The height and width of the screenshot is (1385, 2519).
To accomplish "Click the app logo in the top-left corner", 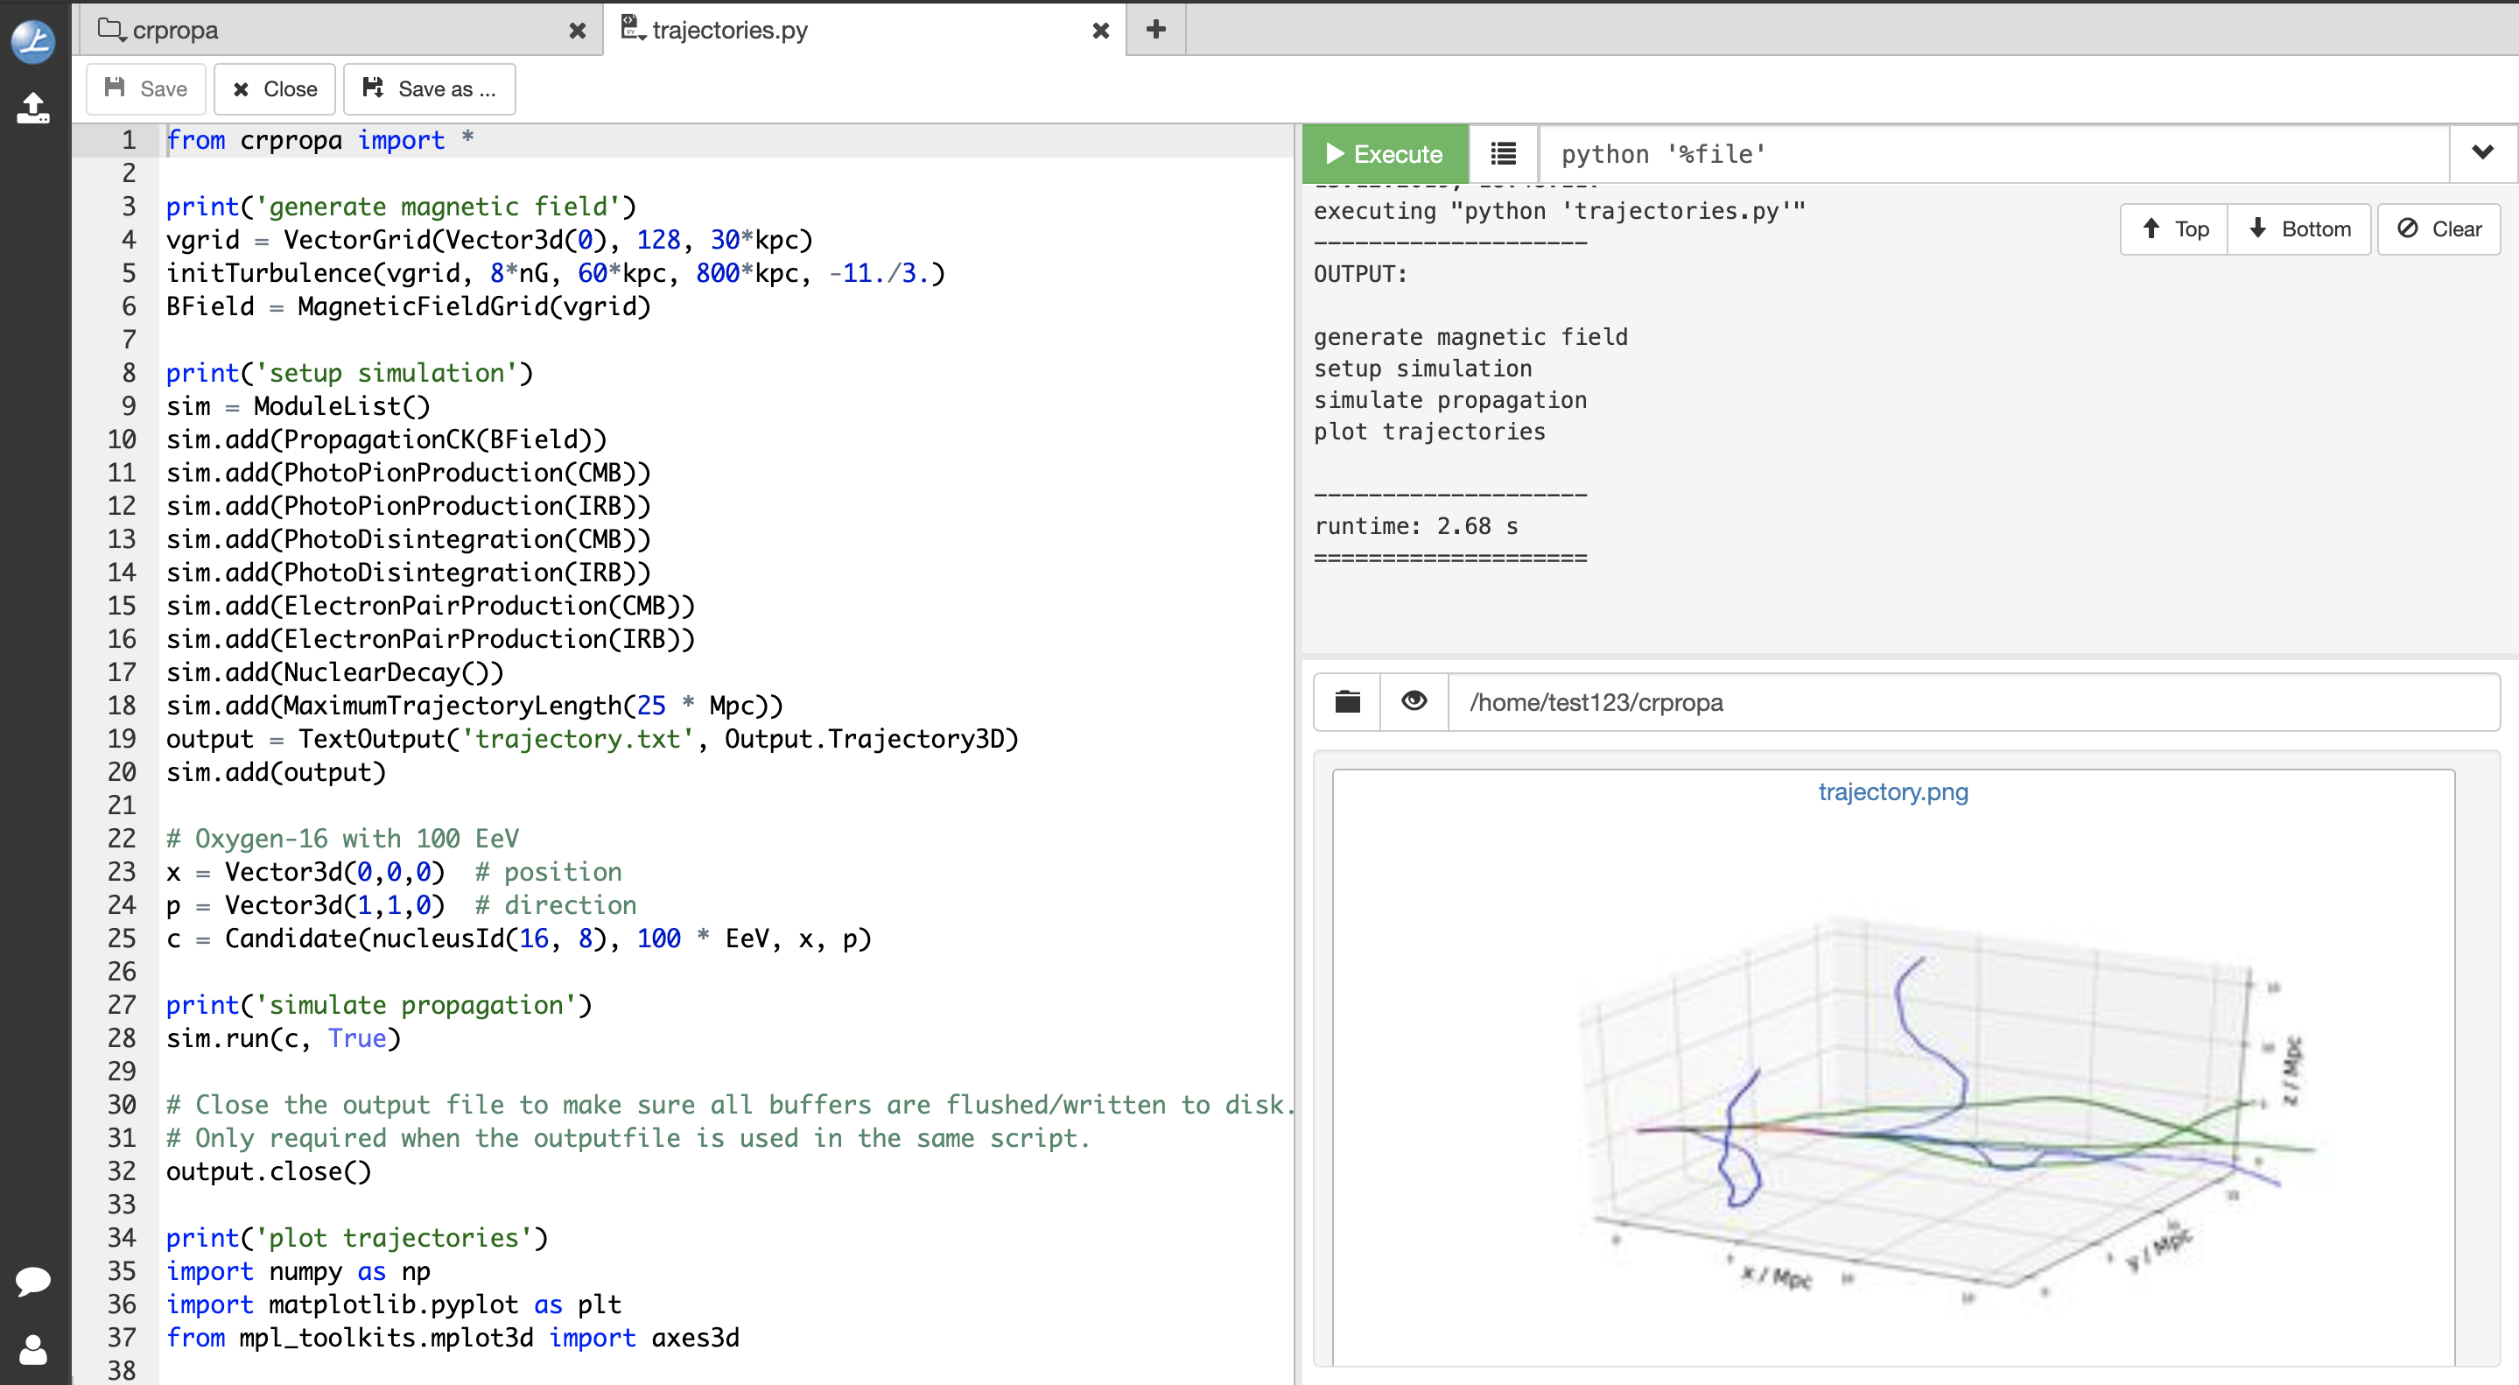I will [x=32, y=40].
